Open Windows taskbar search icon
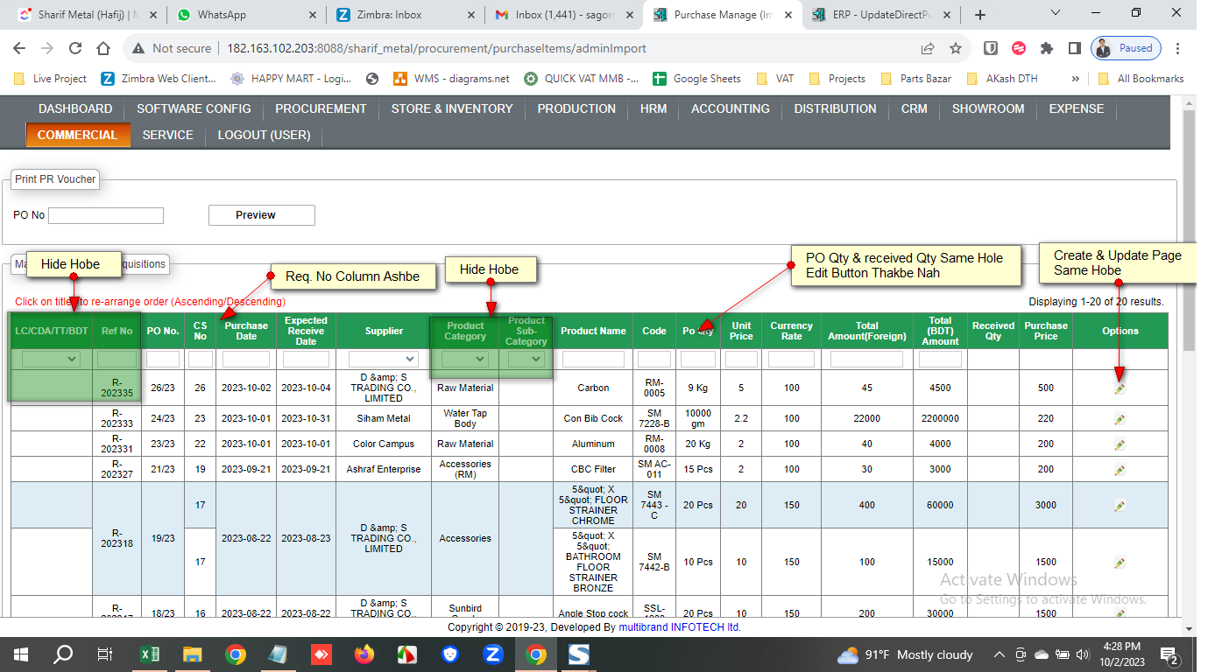The width and height of the screenshot is (1208, 672). click(63, 654)
